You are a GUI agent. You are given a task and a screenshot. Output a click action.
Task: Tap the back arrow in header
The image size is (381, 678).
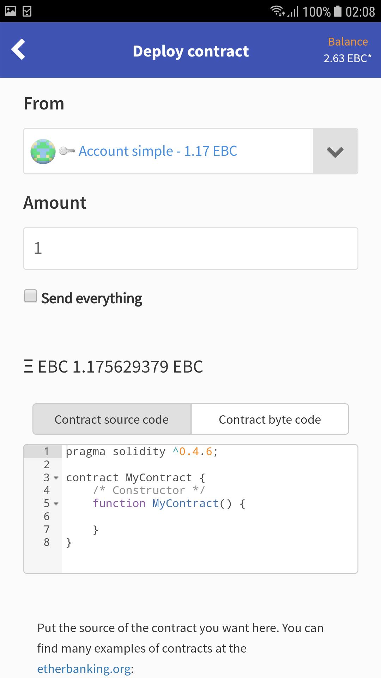coord(18,49)
